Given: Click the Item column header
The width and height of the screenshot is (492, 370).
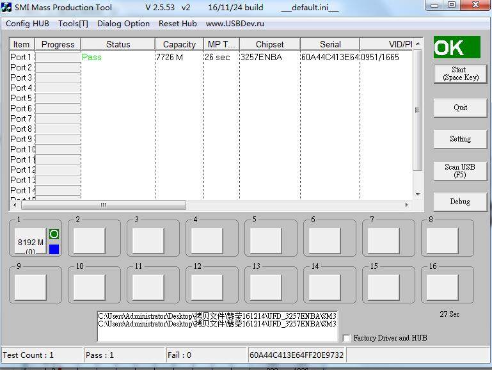Looking at the screenshot, I should pos(22,44).
